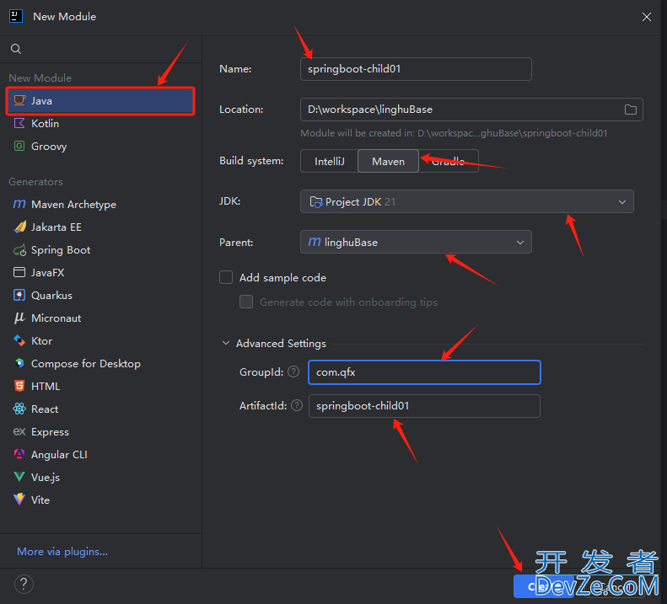Select the Micronaut generator
667x604 pixels.
coord(100,318)
